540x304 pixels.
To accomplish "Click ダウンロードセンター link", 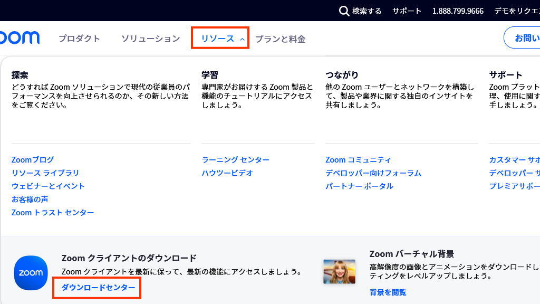I will coord(98,288).
